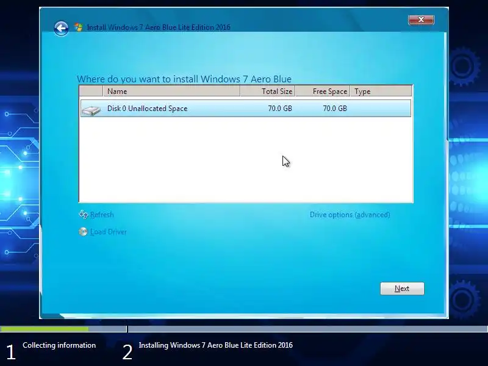Open the Load Driver link
Screen dimensions: 488x366
click(109, 232)
